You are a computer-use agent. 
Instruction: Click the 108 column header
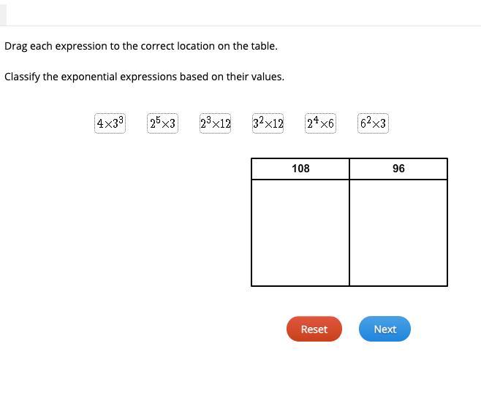300,169
